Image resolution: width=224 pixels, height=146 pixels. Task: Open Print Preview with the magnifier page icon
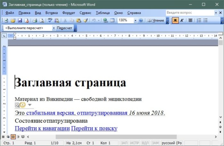[42, 20]
